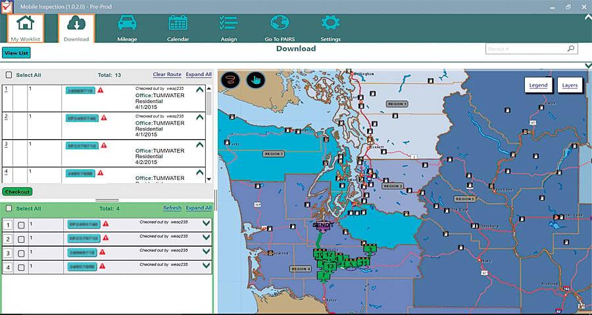Check Select All in top list
This screenshot has width=592, height=315.
tap(9, 75)
